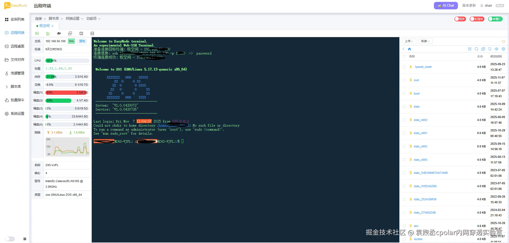
Task: Open the data_ZTN05ZHB folder
Action: pyautogui.click(x=425, y=213)
